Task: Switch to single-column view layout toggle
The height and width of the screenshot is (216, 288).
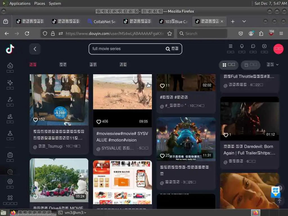Action: [x=251, y=65]
